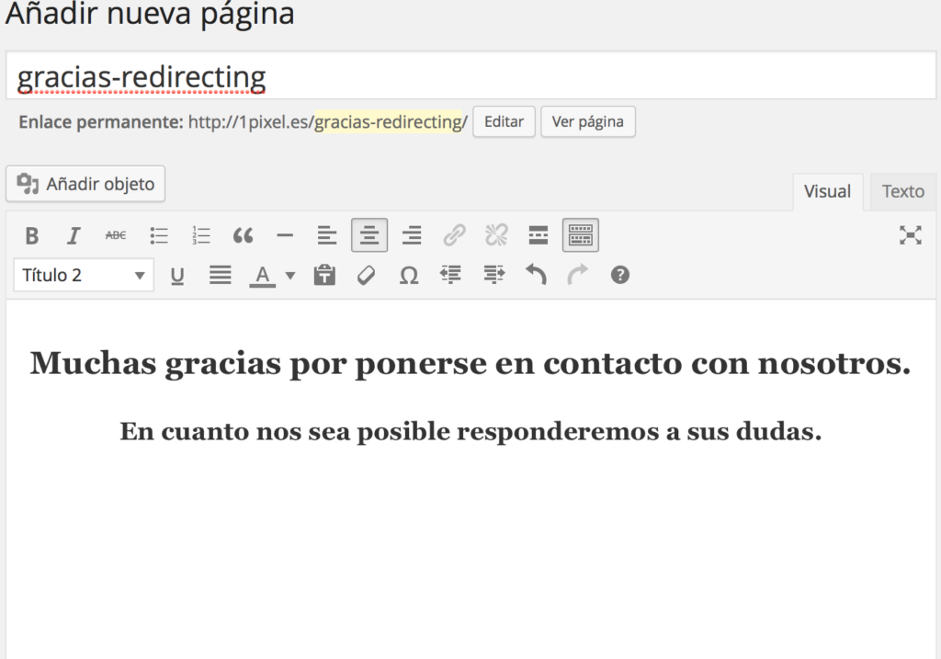941x659 pixels.
Task: Click the gracias-redirecting permalink slug
Action: (x=388, y=122)
